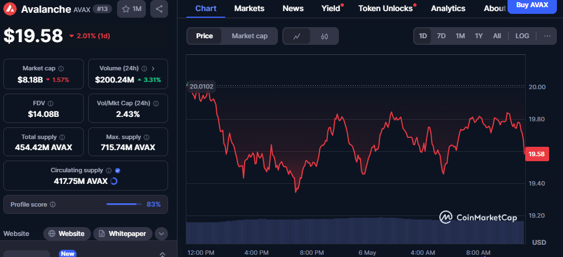The width and height of the screenshot is (563, 257).
Task: Select Market cap chart toggle
Action: [250, 36]
